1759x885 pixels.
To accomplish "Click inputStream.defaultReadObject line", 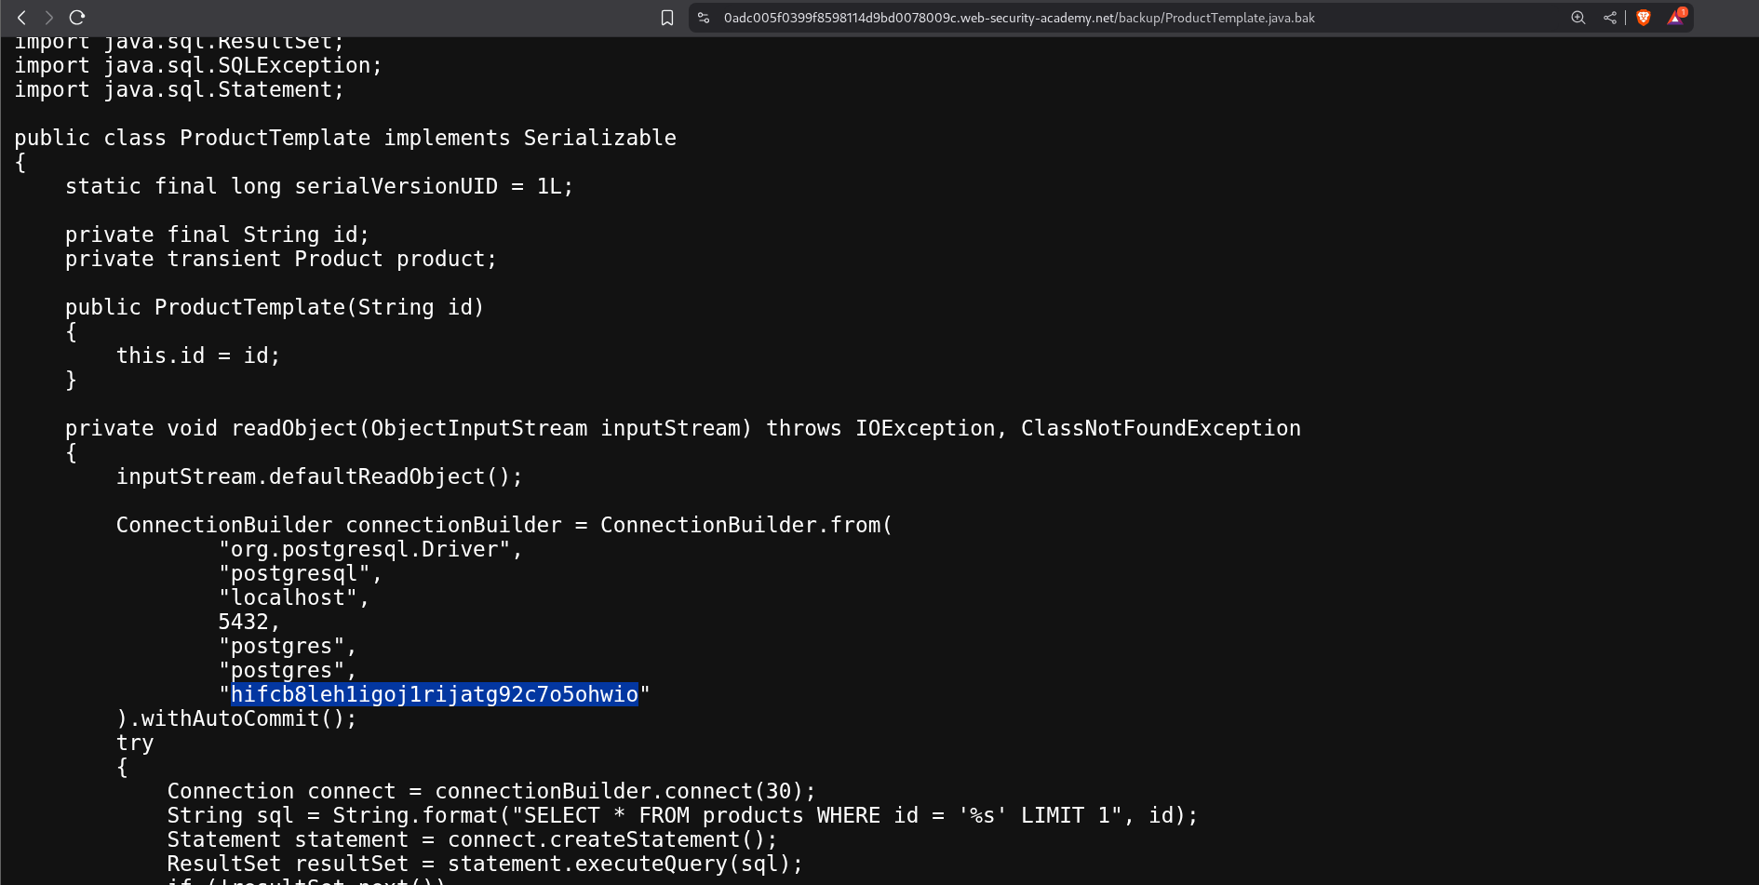I will [x=318, y=476].
